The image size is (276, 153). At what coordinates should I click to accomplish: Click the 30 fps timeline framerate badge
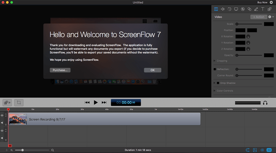coord(269,150)
